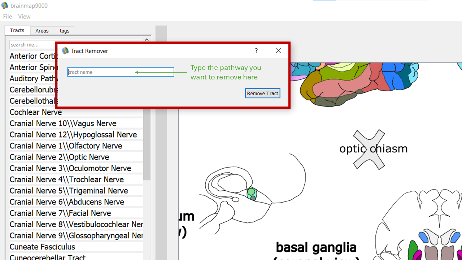Click the tract name input field

121,72
